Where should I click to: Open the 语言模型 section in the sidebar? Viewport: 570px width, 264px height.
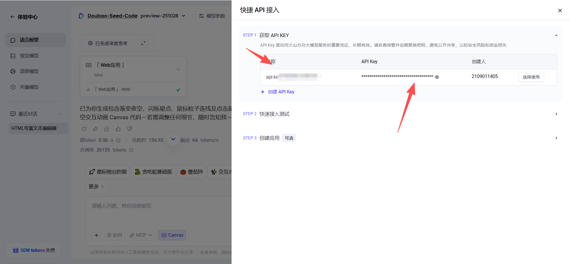pyautogui.click(x=36, y=40)
